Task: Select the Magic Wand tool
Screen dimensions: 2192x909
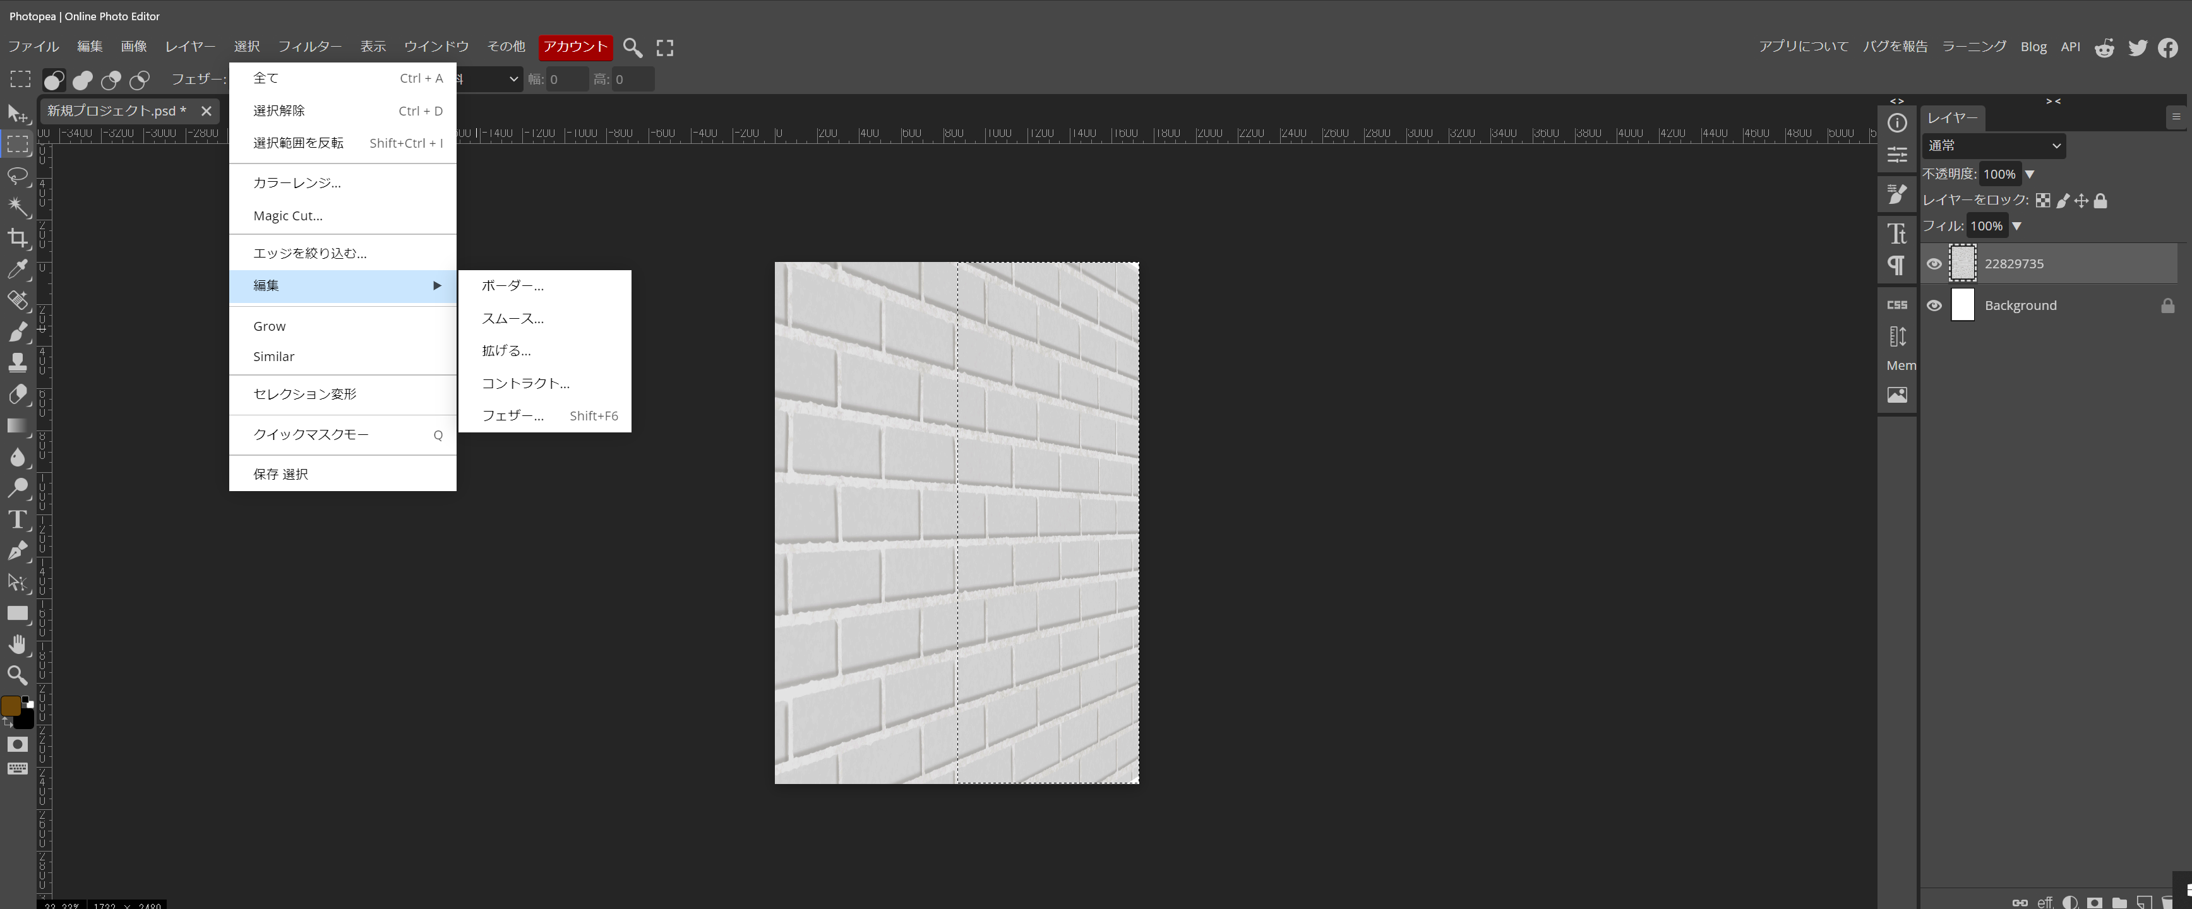Action: pos(18,206)
